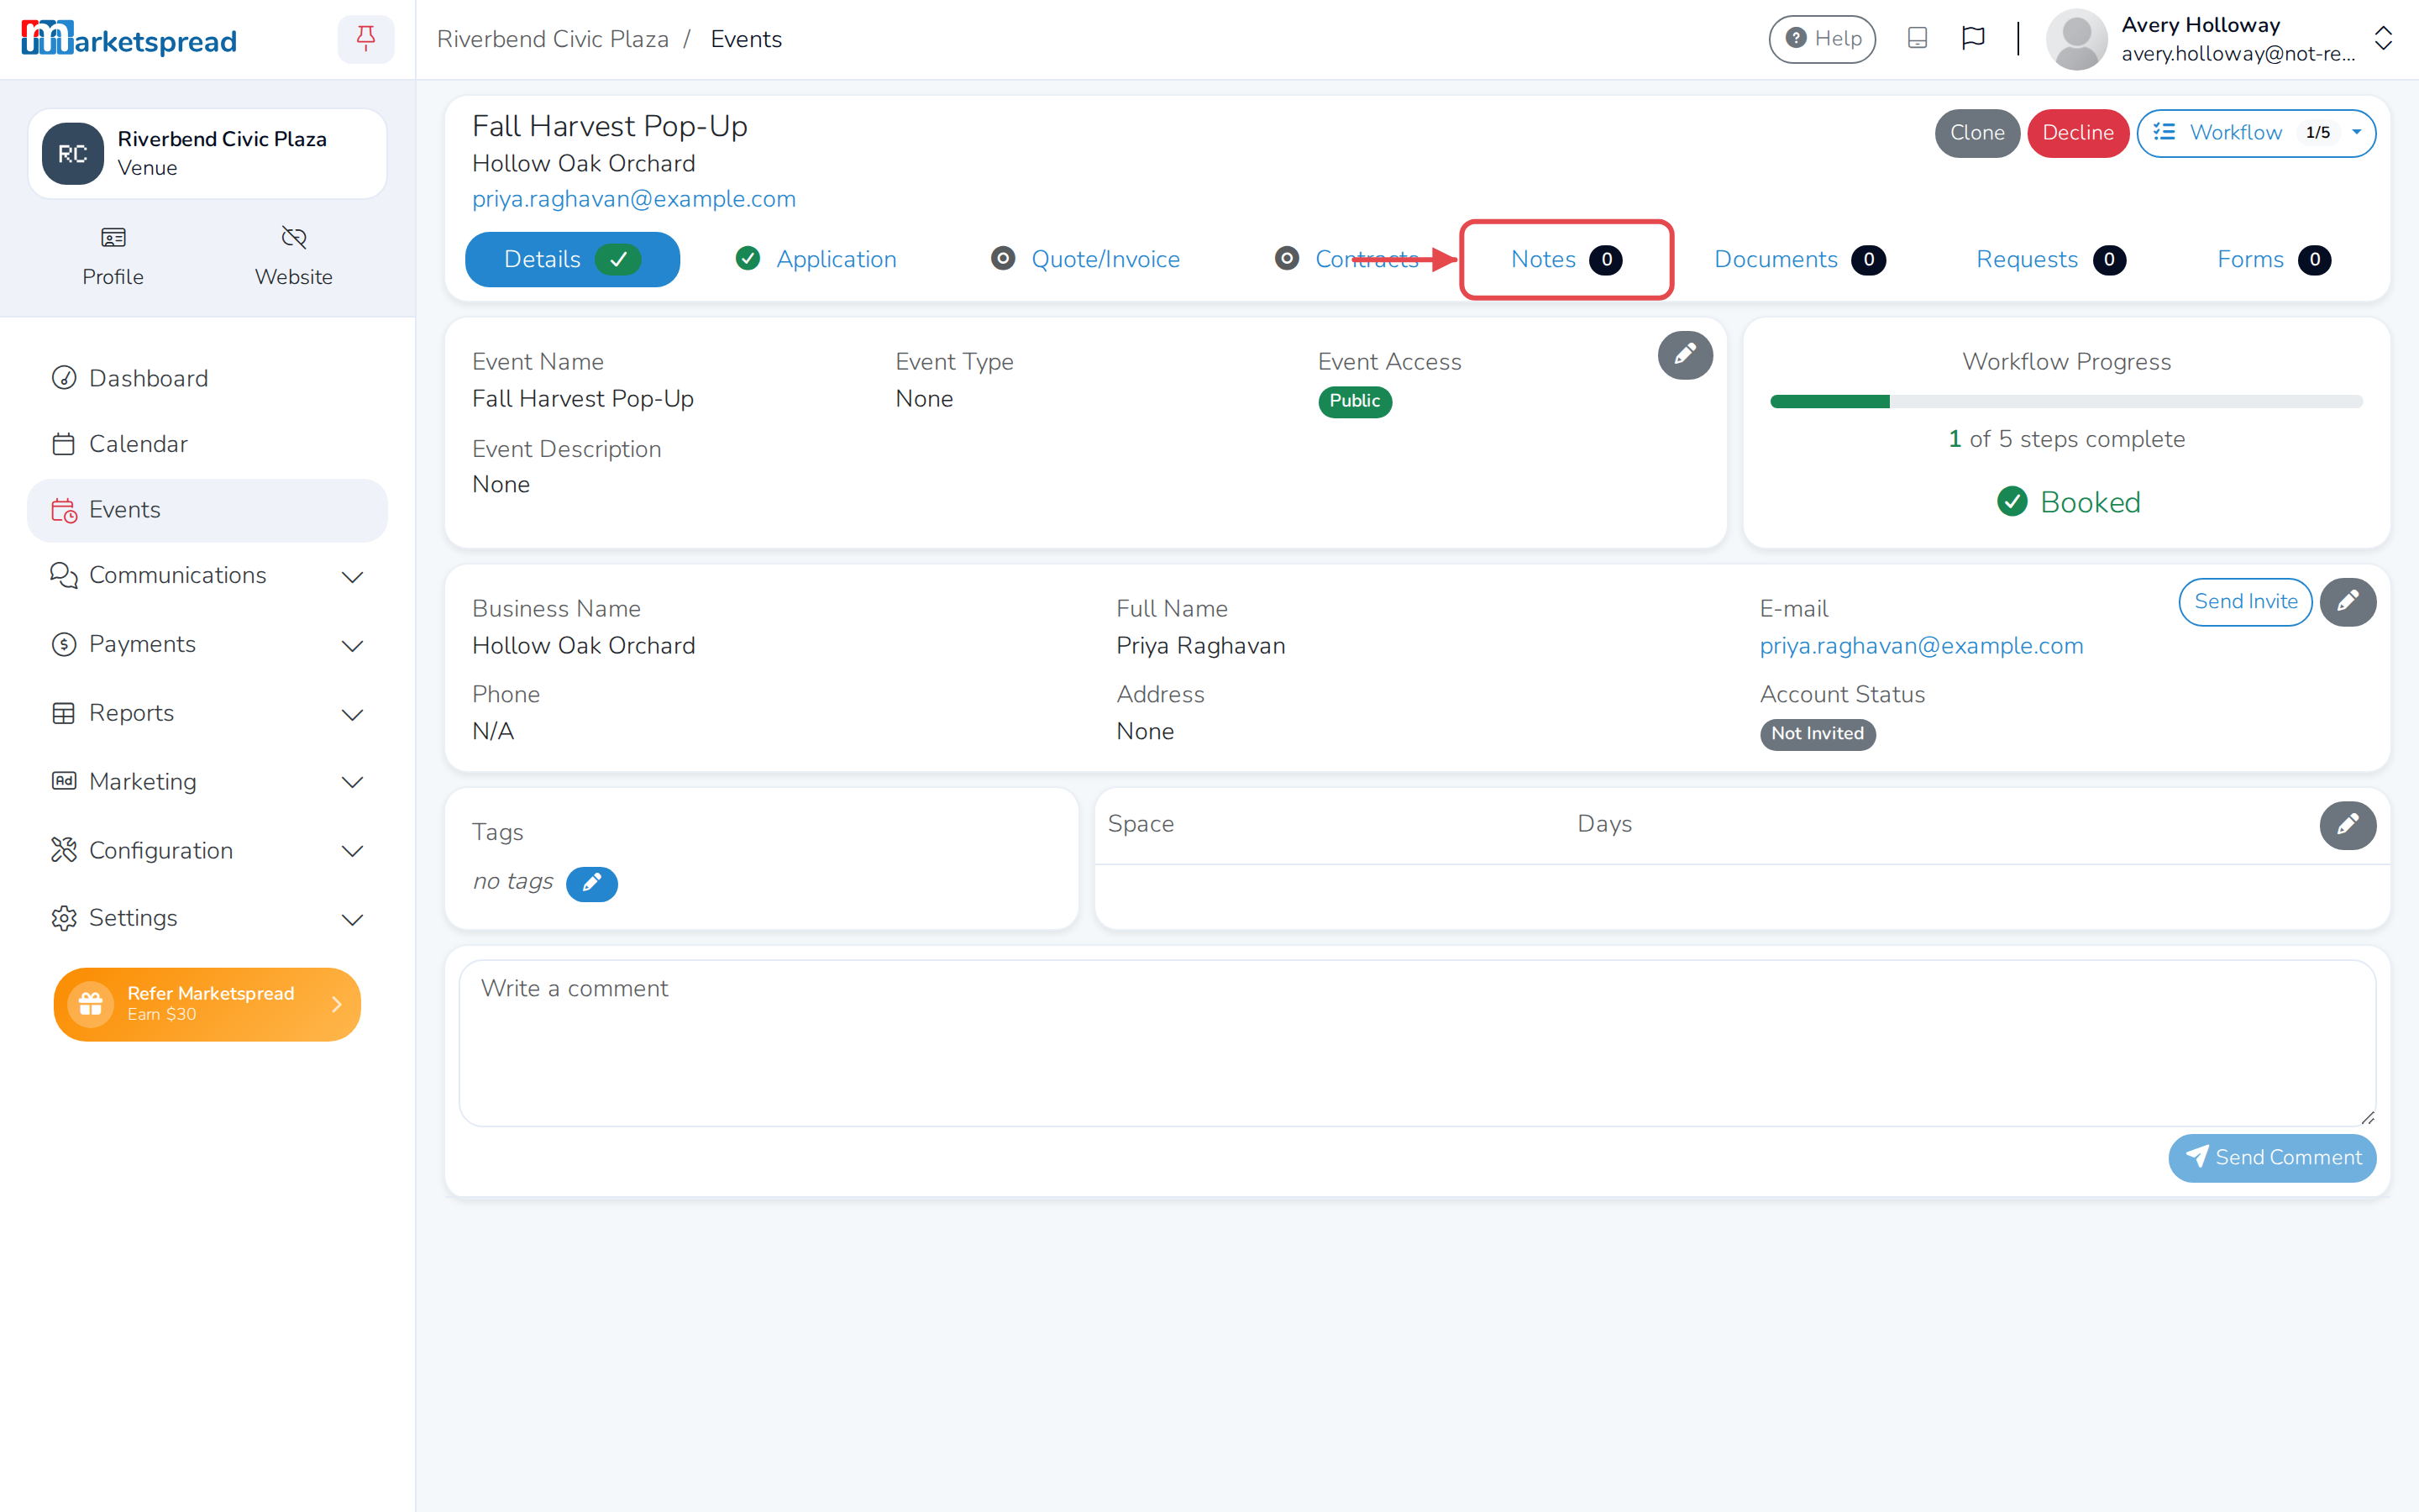The width and height of the screenshot is (2419, 1512).
Task: Click the workflow progress bar
Action: (x=2066, y=402)
